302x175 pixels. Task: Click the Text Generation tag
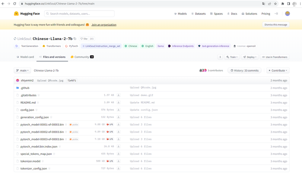tap(27, 46)
